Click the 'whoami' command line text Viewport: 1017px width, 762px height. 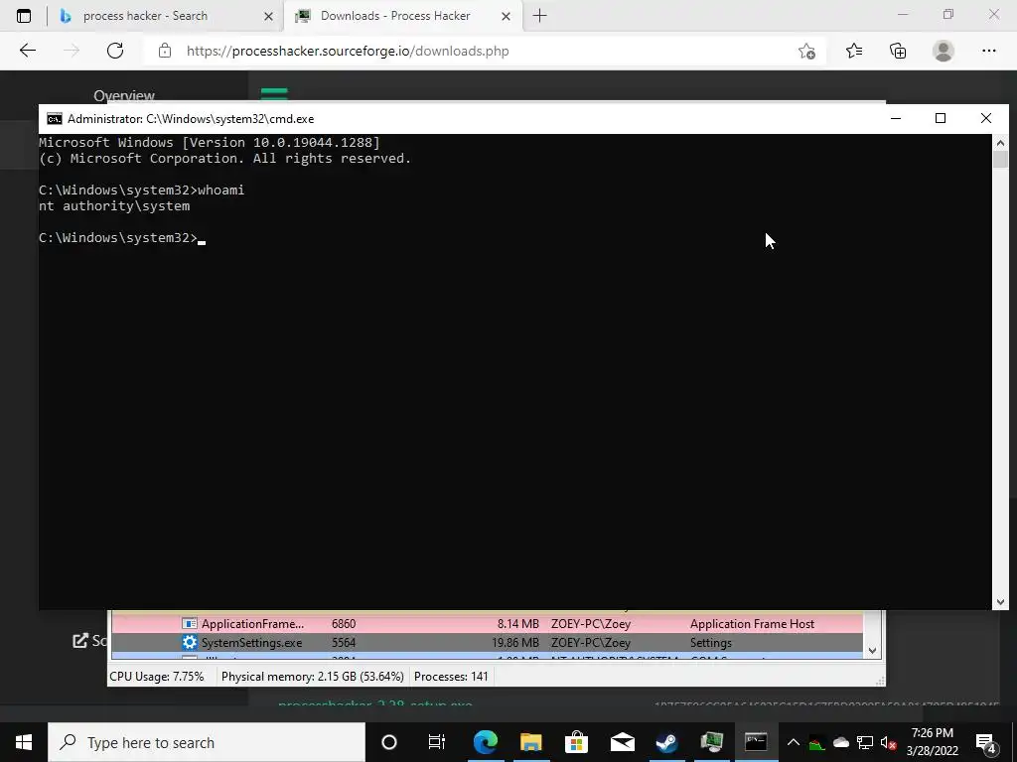220,190
